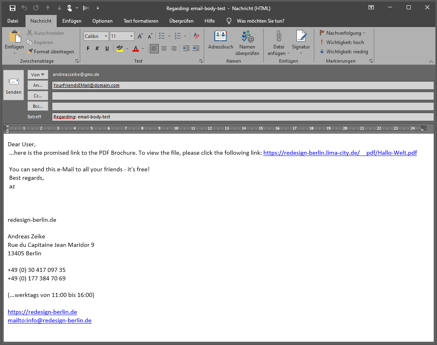The image size is (437, 345).
Task: Save the message with the floppy disk icon
Action: click(x=13, y=8)
